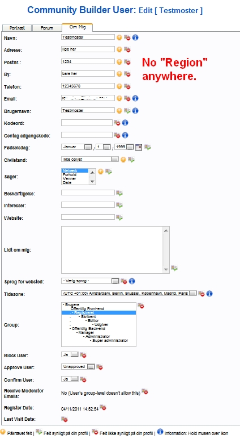The height and width of the screenshot is (439, 240).
Task: Click the not-visible-on-profile icon beside Kodeord
Action: (117, 123)
